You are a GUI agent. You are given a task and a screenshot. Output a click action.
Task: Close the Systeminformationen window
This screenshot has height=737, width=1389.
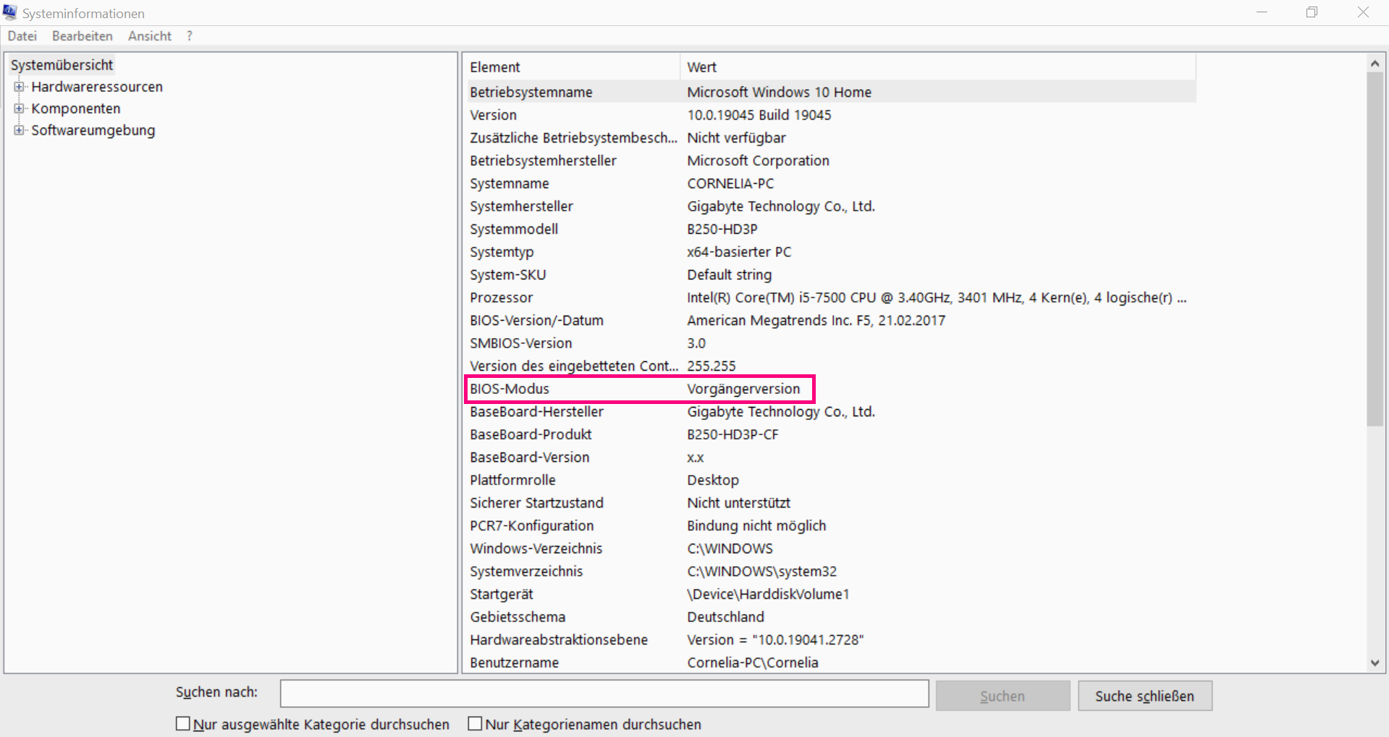pyautogui.click(x=1363, y=12)
